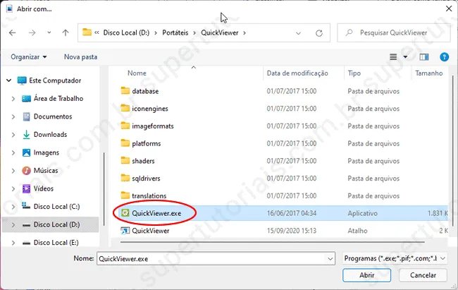This screenshot has height=290, width=458.
Task: Go up one folder level
Action: tap(66, 32)
